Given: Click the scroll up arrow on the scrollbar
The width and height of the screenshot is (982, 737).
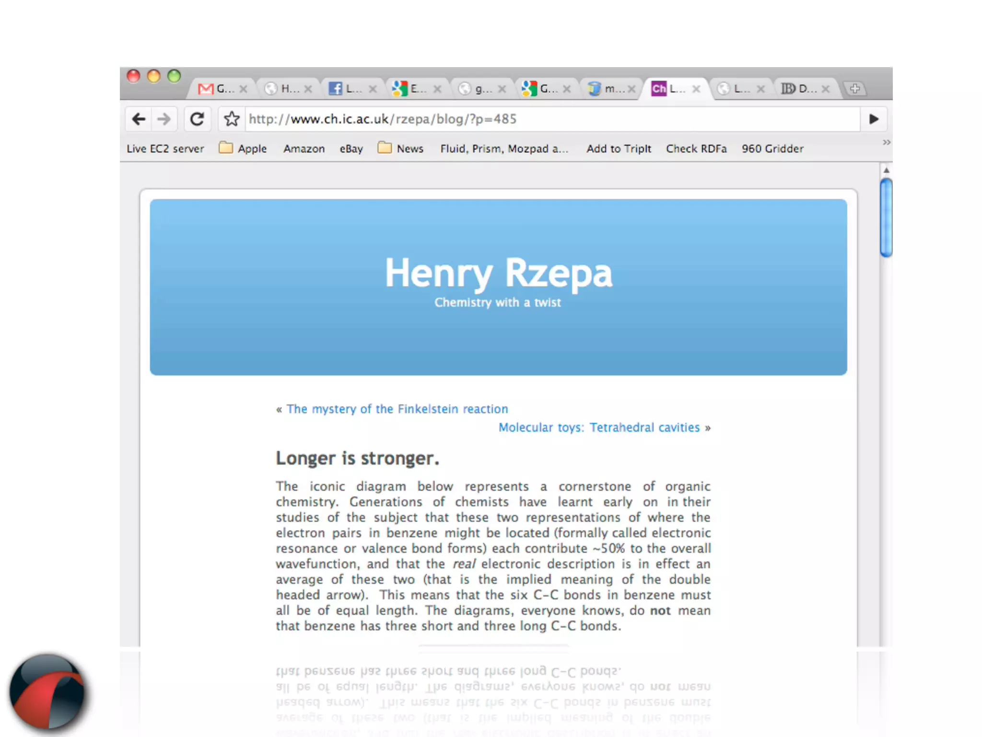Looking at the screenshot, I should click(886, 170).
